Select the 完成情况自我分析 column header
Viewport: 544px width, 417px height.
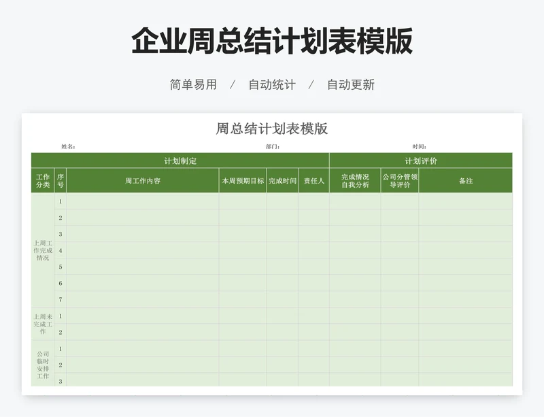pyautogui.click(x=355, y=180)
